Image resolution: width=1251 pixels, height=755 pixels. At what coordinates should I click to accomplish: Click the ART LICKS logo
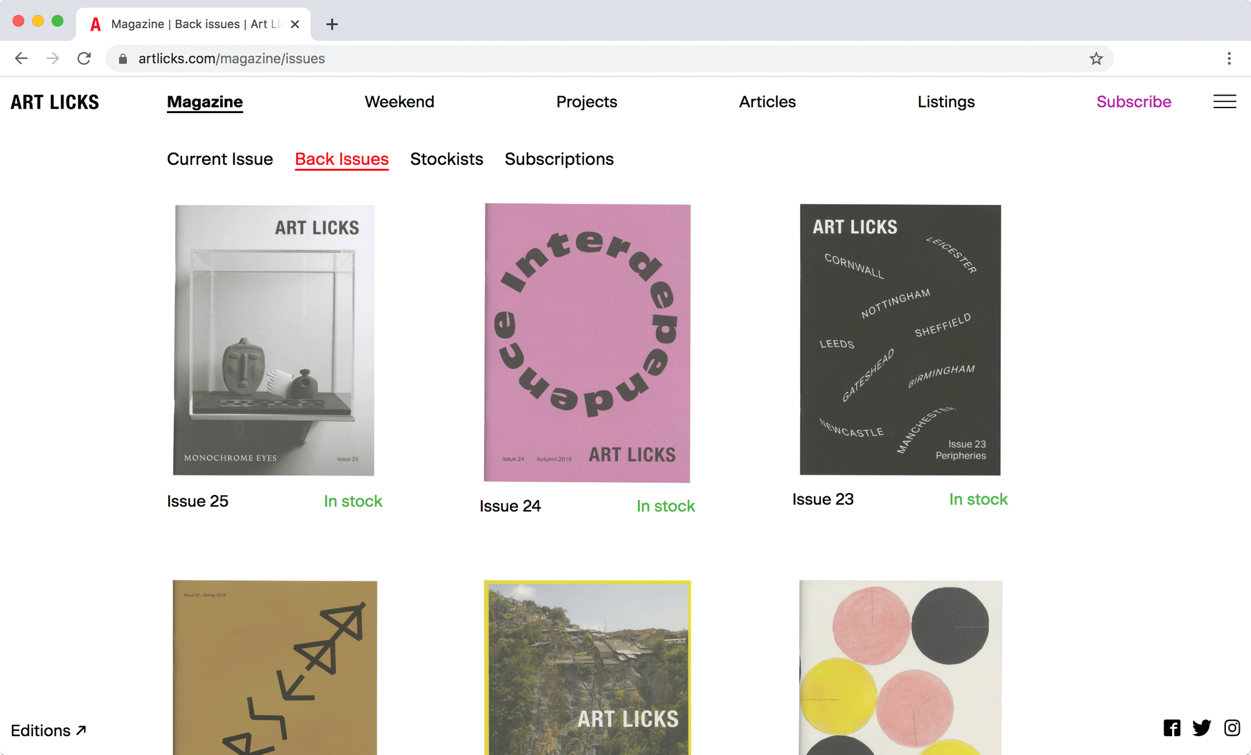pos(55,102)
